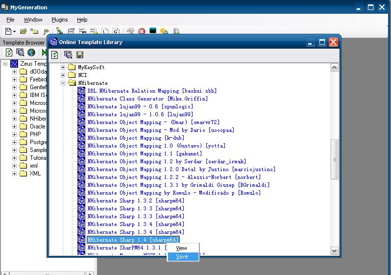Expand the NCI node
The width and height of the screenshot is (391, 275).
[63, 75]
